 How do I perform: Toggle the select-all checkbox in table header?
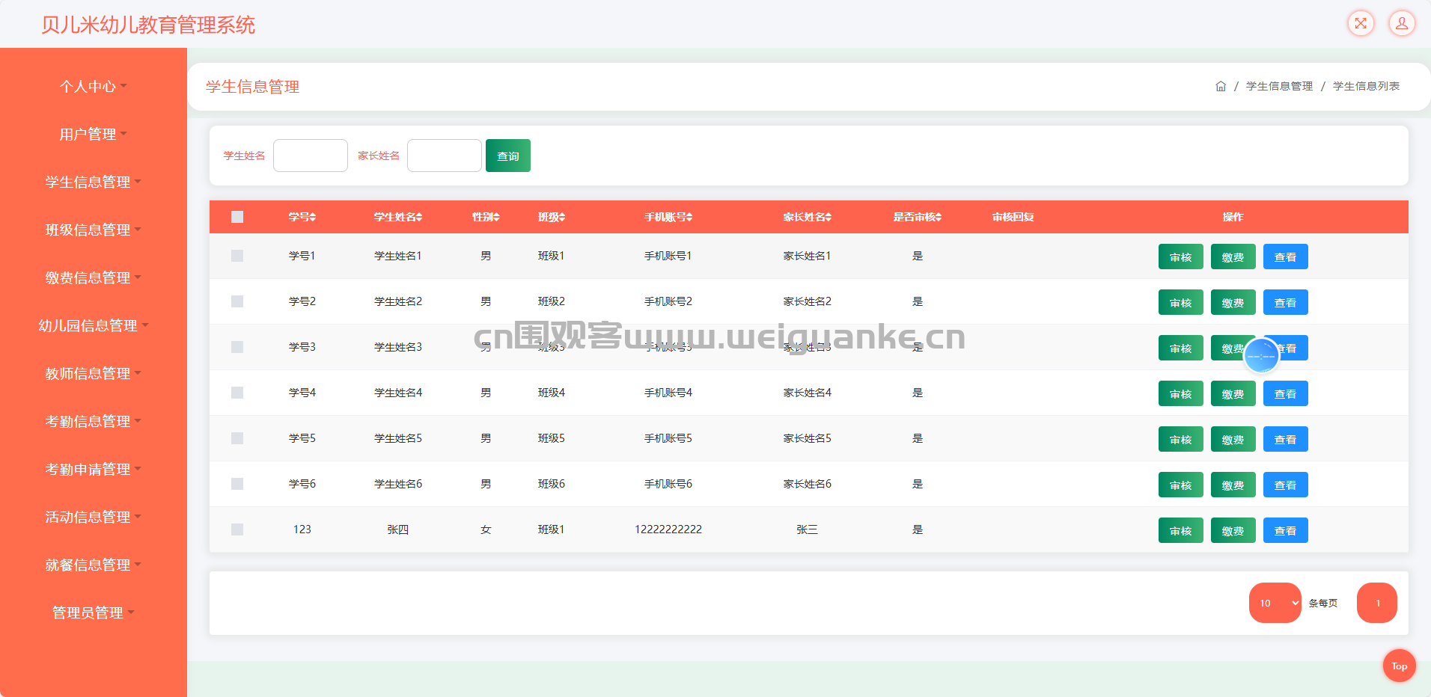coord(237,217)
